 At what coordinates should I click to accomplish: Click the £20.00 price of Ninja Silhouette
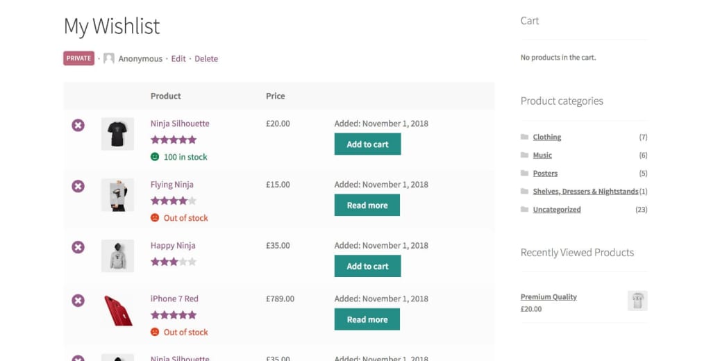tap(278, 124)
